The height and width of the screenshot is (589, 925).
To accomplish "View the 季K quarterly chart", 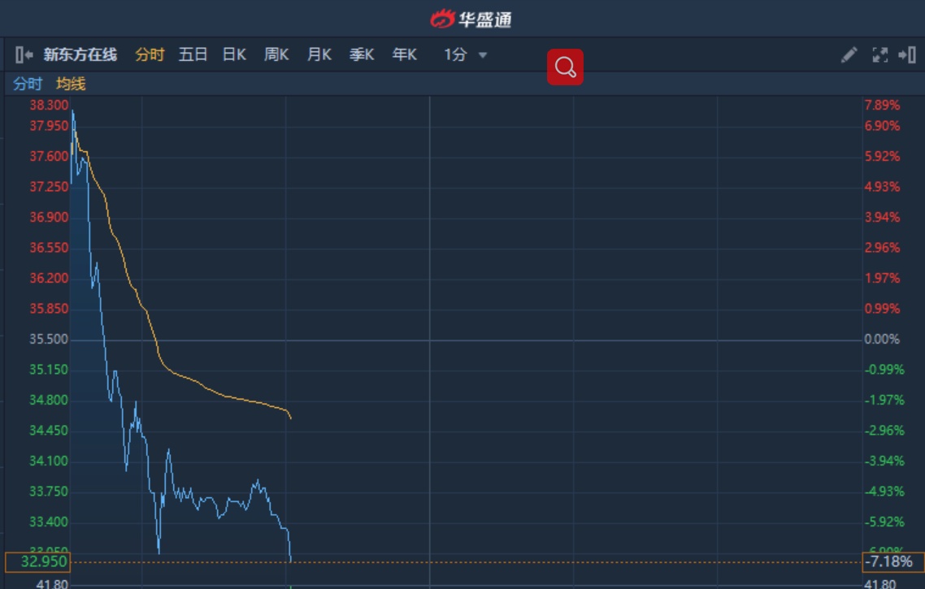I will pyautogui.click(x=362, y=55).
